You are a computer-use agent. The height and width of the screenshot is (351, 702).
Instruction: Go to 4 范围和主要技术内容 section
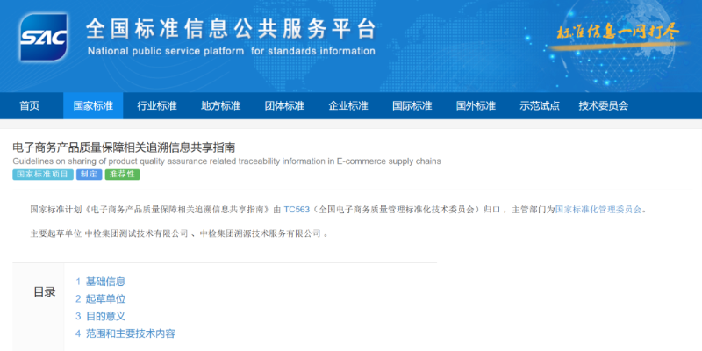[125, 333]
